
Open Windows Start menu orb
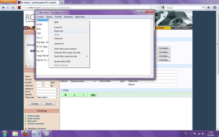5,133
